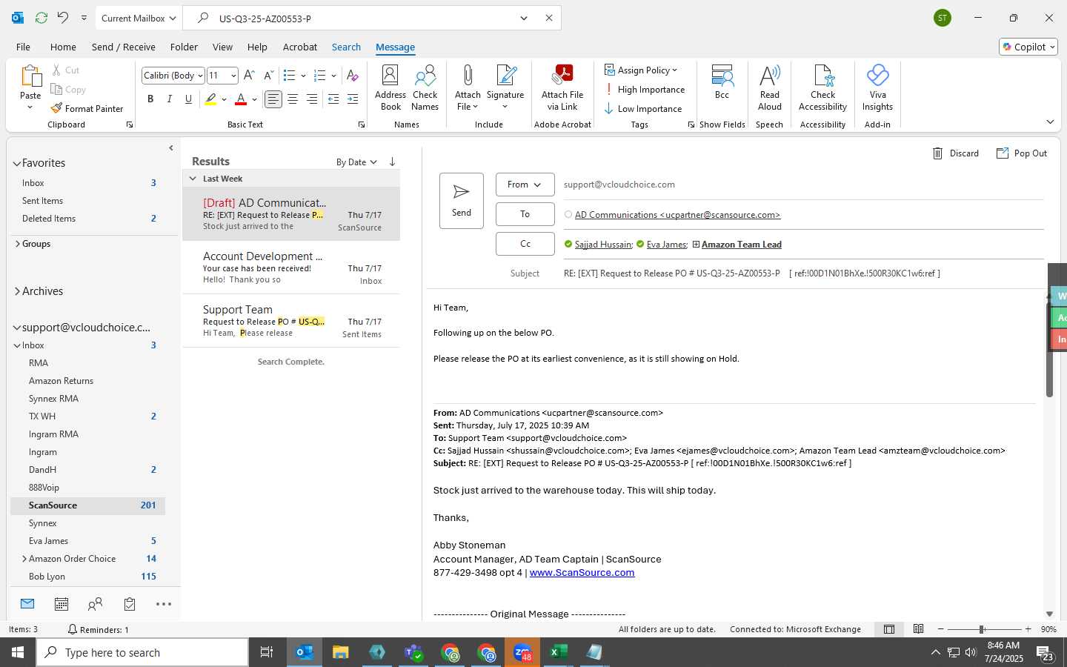The image size is (1067, 667).
Task: Center the text alignment
Action: pyautogui.click(x=293, y=99)
